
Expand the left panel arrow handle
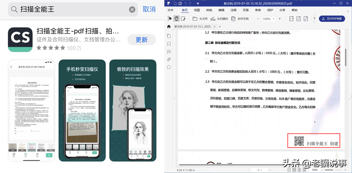click(x=175, y=98)
